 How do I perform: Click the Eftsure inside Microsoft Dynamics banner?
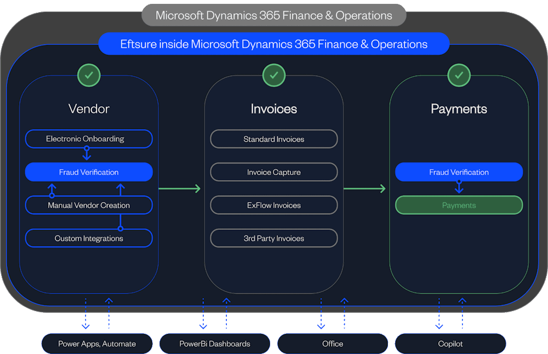(x=274, y=44)
